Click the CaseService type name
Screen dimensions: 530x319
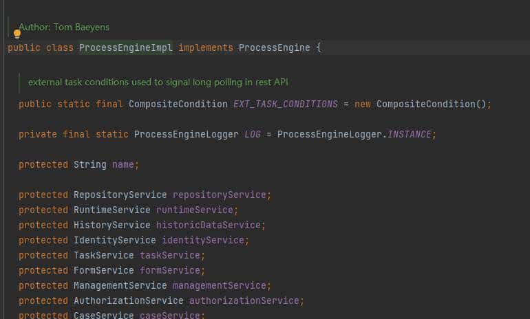[103, 316]
